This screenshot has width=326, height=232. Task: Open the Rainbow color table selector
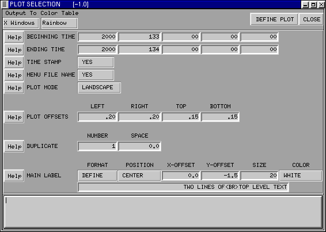click(59, 23)
